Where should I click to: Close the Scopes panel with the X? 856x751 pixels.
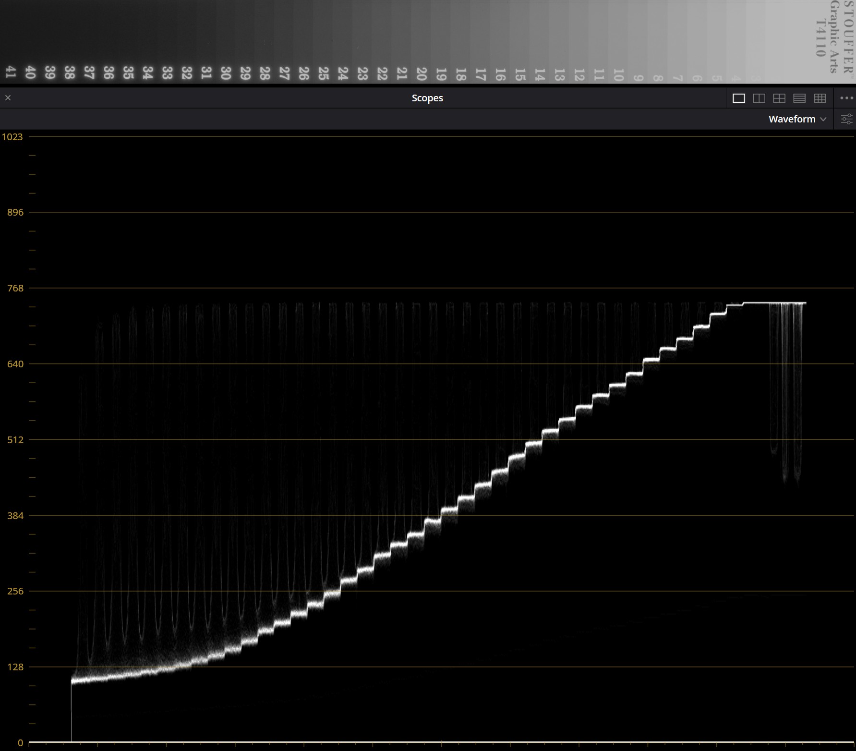(8, 98)
